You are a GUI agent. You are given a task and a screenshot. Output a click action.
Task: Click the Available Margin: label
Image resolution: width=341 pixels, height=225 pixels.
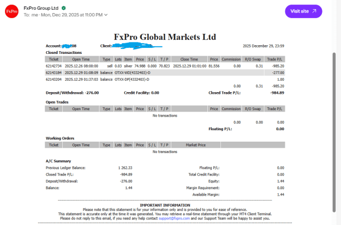click(206, 194)
